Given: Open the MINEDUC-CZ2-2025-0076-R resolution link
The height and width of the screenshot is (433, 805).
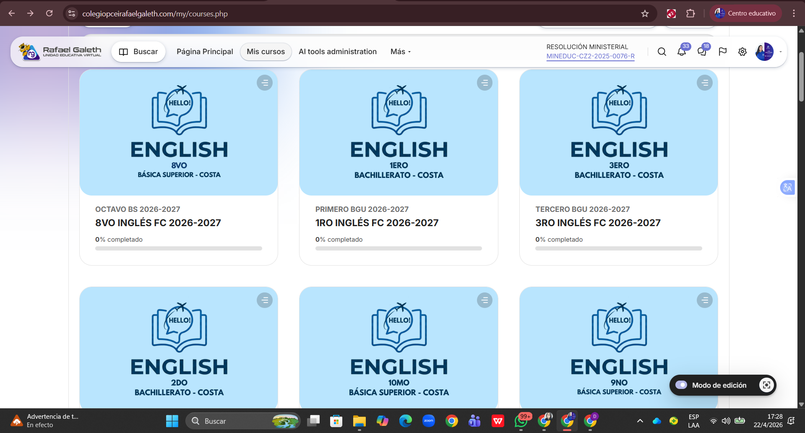Looking at the screenshot, I should pos(590,56).
